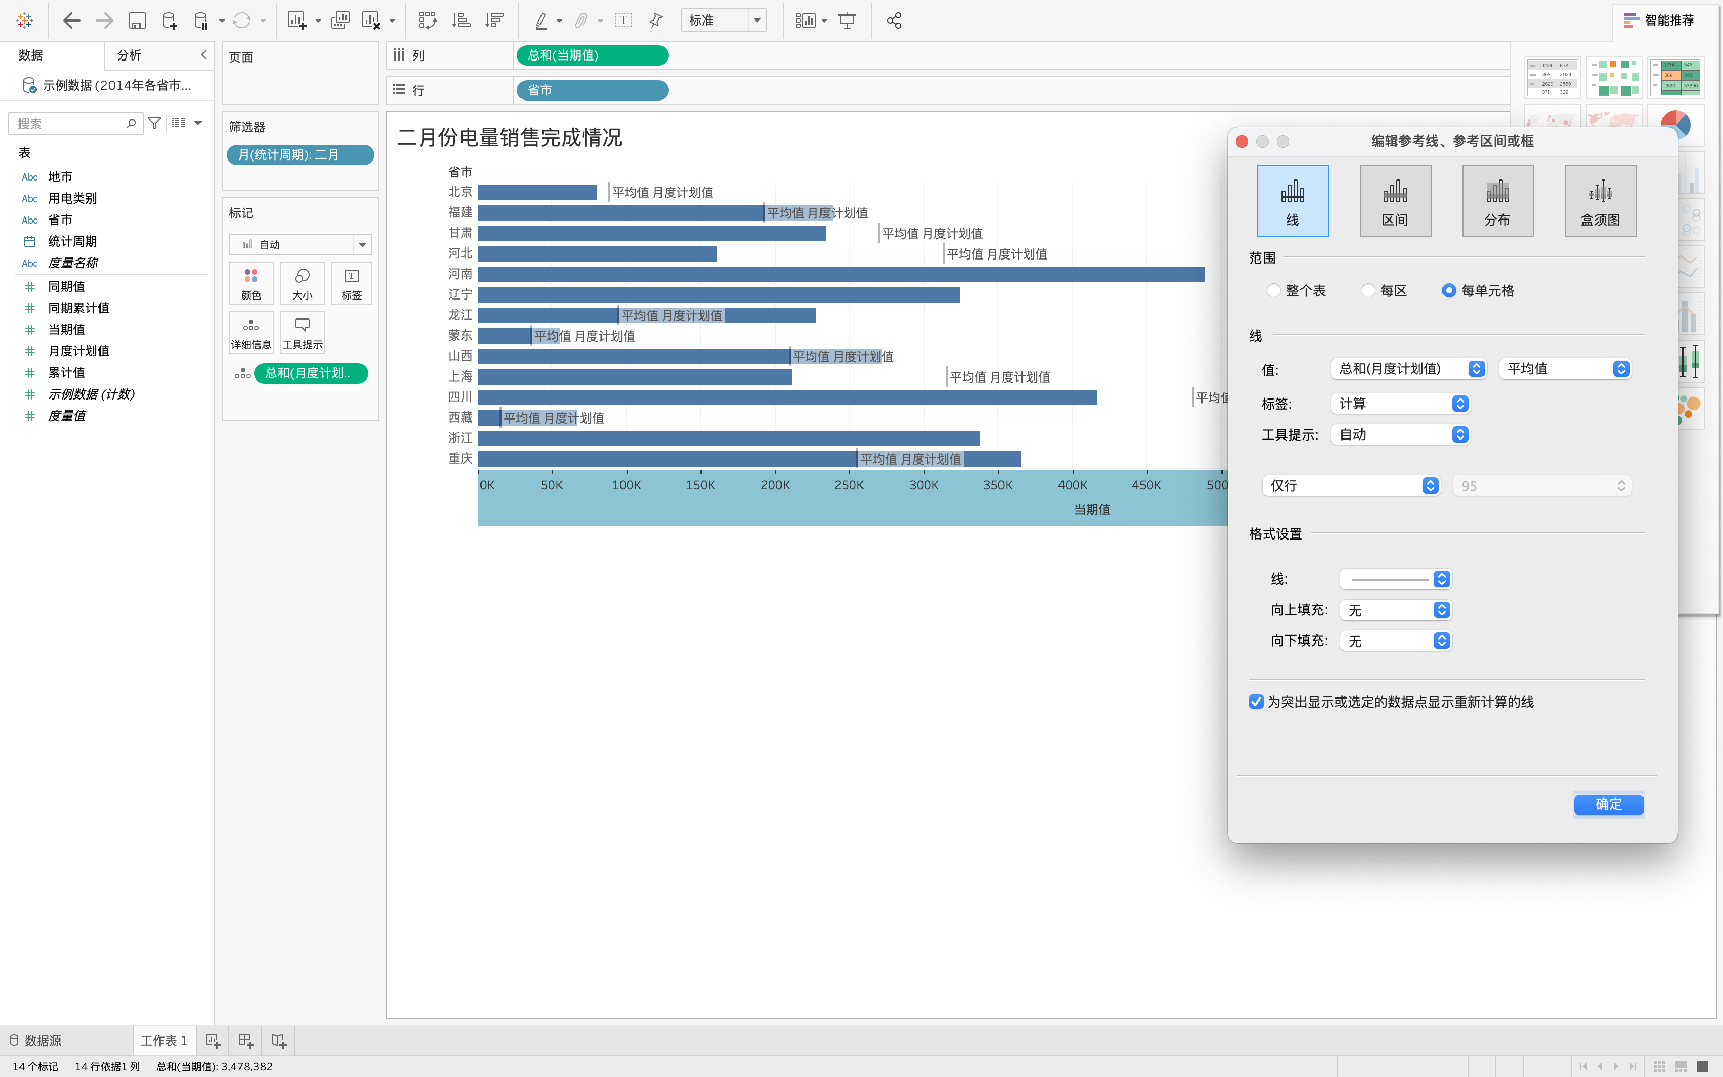This screenshot has height=1077, width=1723.
Task: Open the Color marks card button
Action: pyautogui.click(x=251, y=283)
